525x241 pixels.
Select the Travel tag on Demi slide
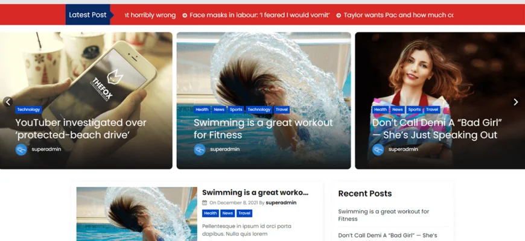[432, 110]
